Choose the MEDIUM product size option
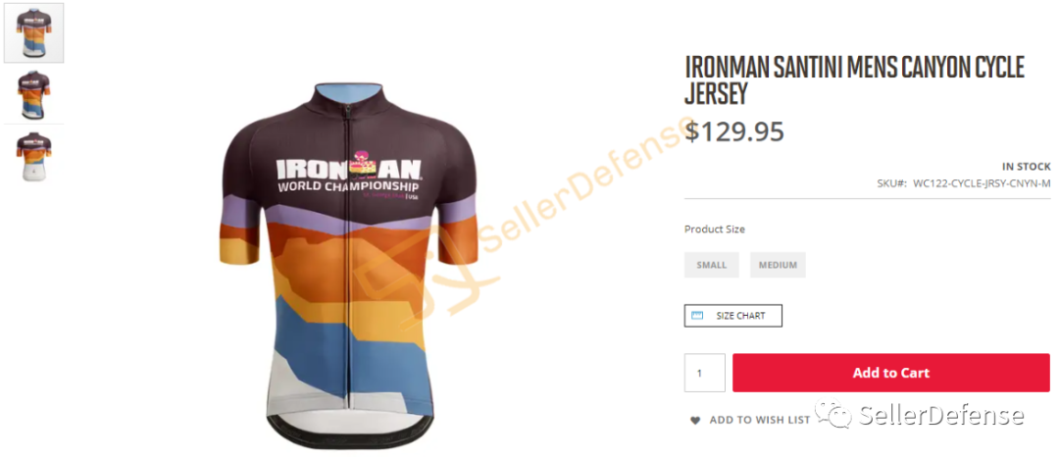The width and height of the screenshot is (1059, 459). point(778,265)
